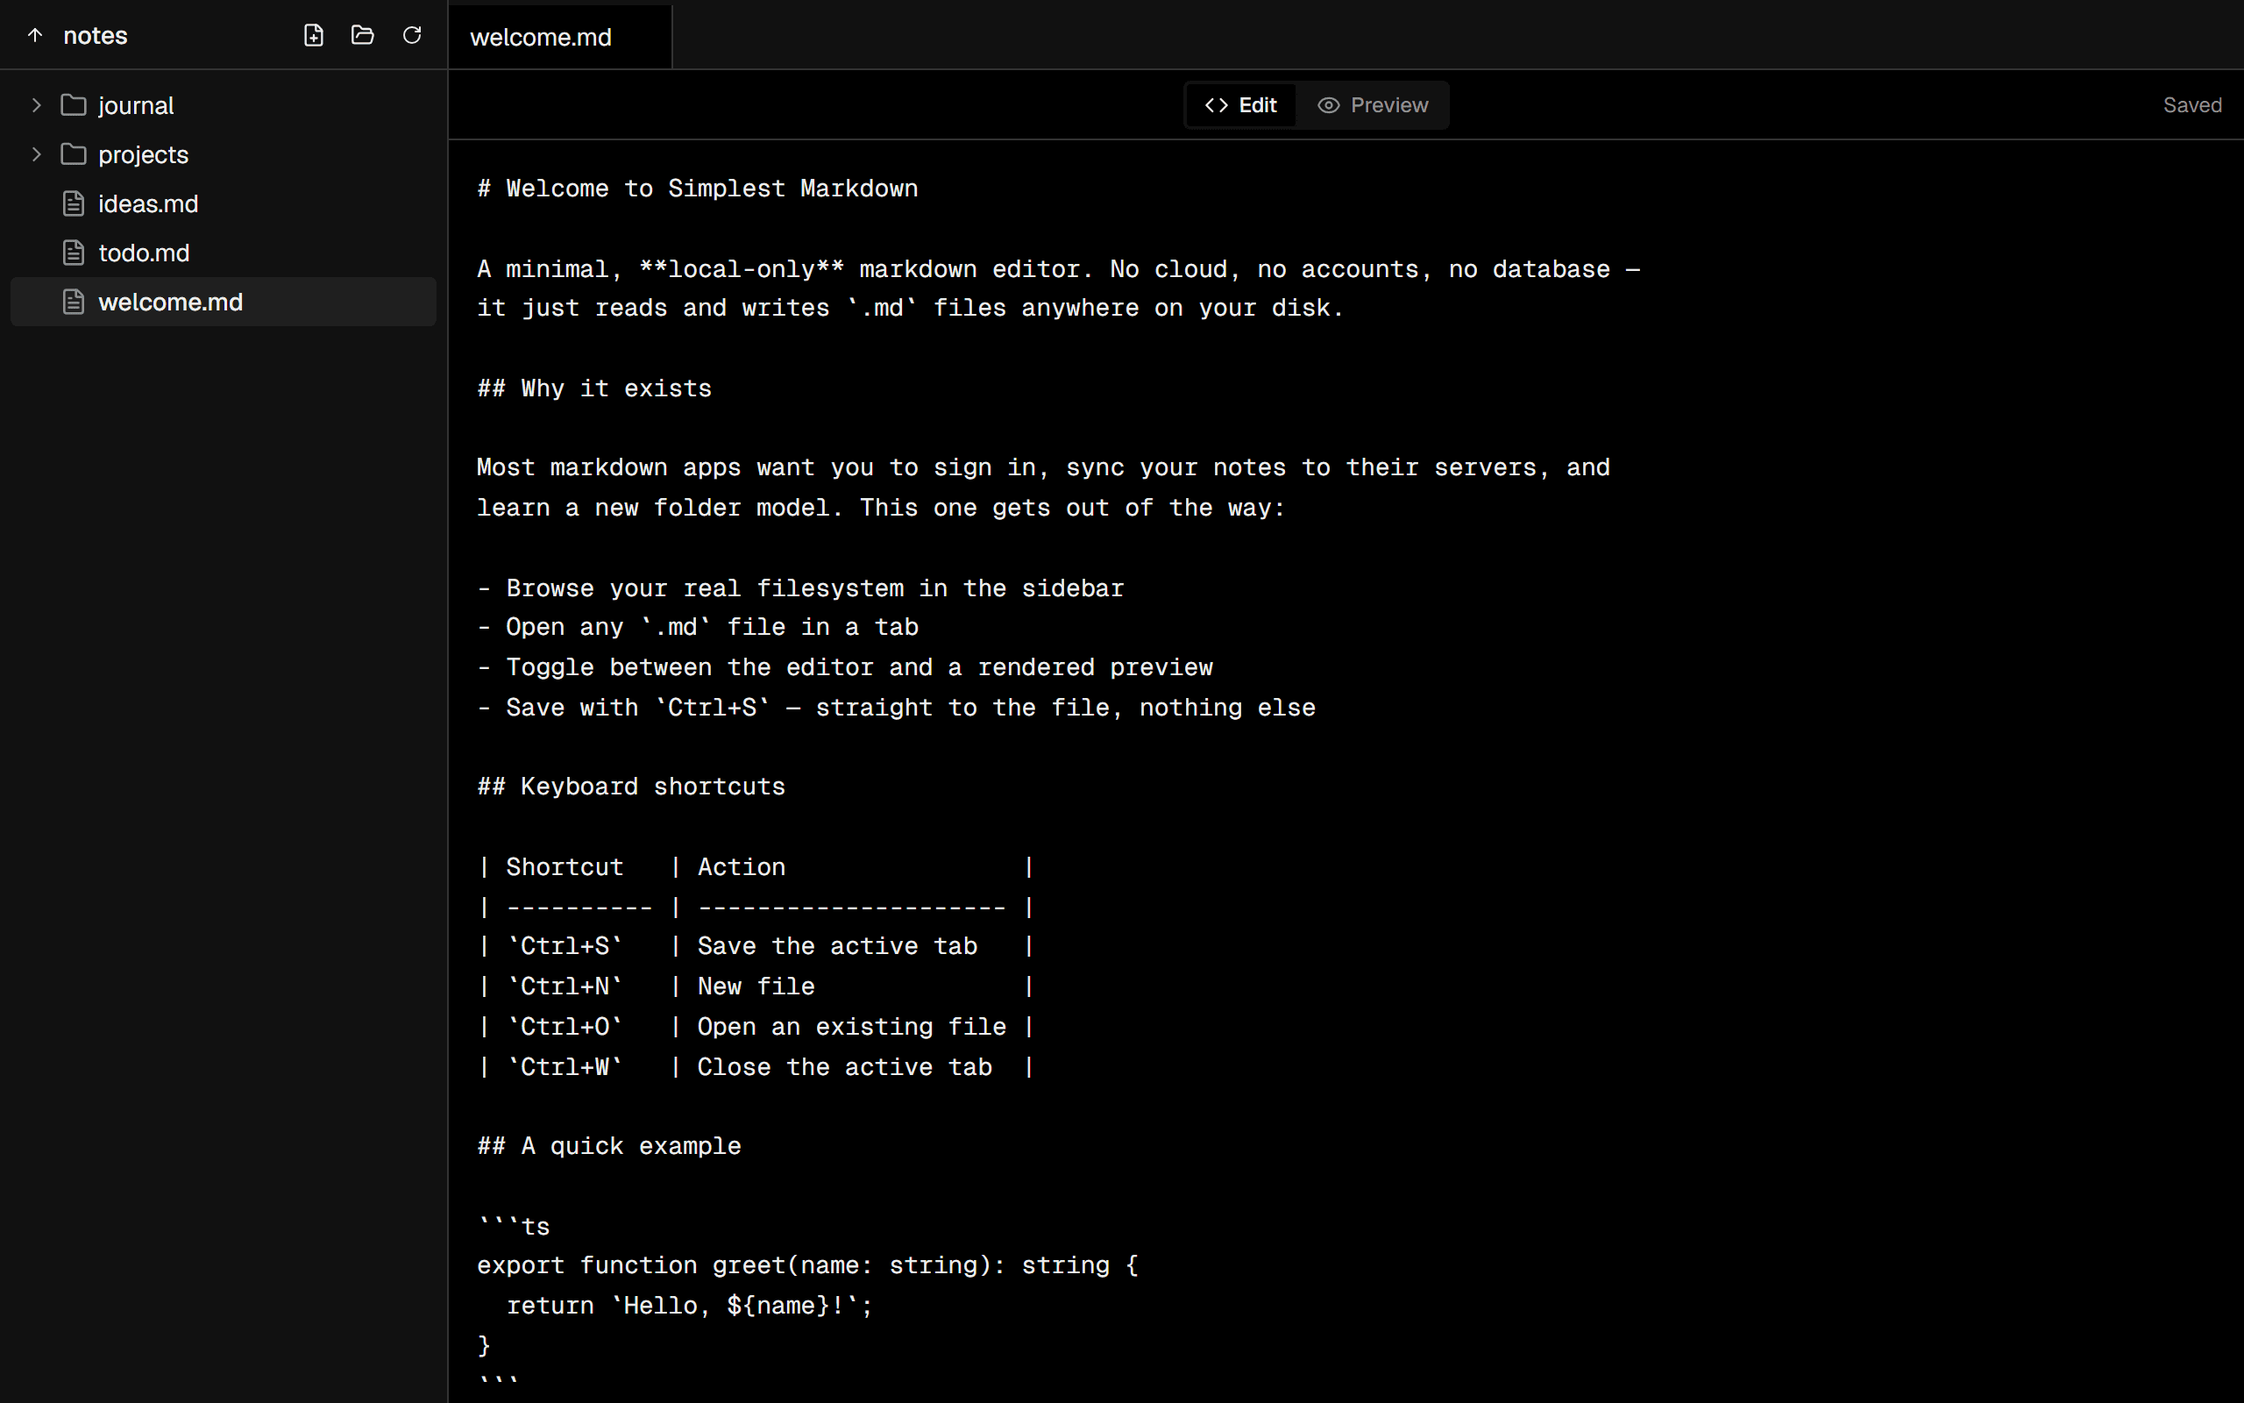The image size is (2244, 1403).
Task: Click the ideas.md file icon
Action: pyautogui.click(x=74, y=203)
